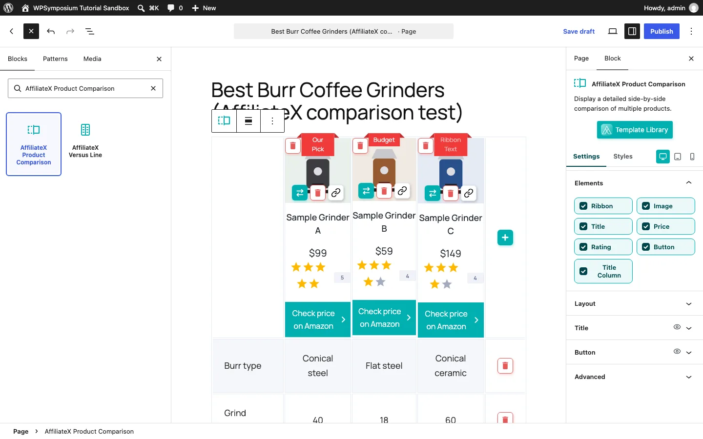Screen dimensions: 703x439
Task: Open the Page sidebar tab
Action: tap(581, 58)
